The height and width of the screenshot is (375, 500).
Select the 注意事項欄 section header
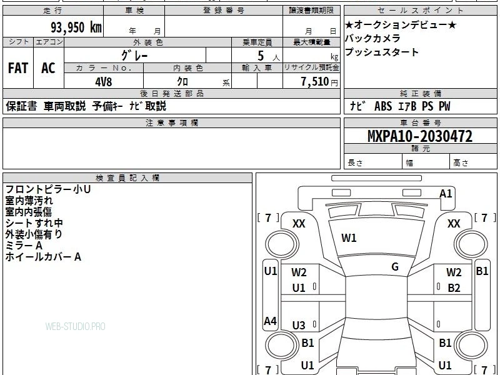tap(171, 122)
